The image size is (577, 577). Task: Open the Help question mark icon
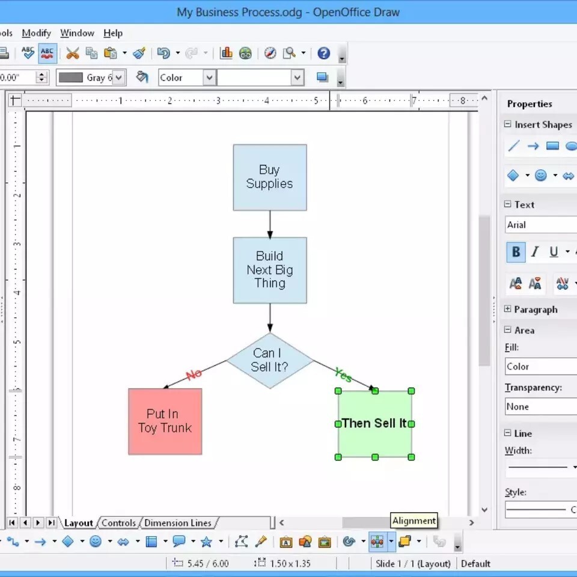tap(324, 53)
